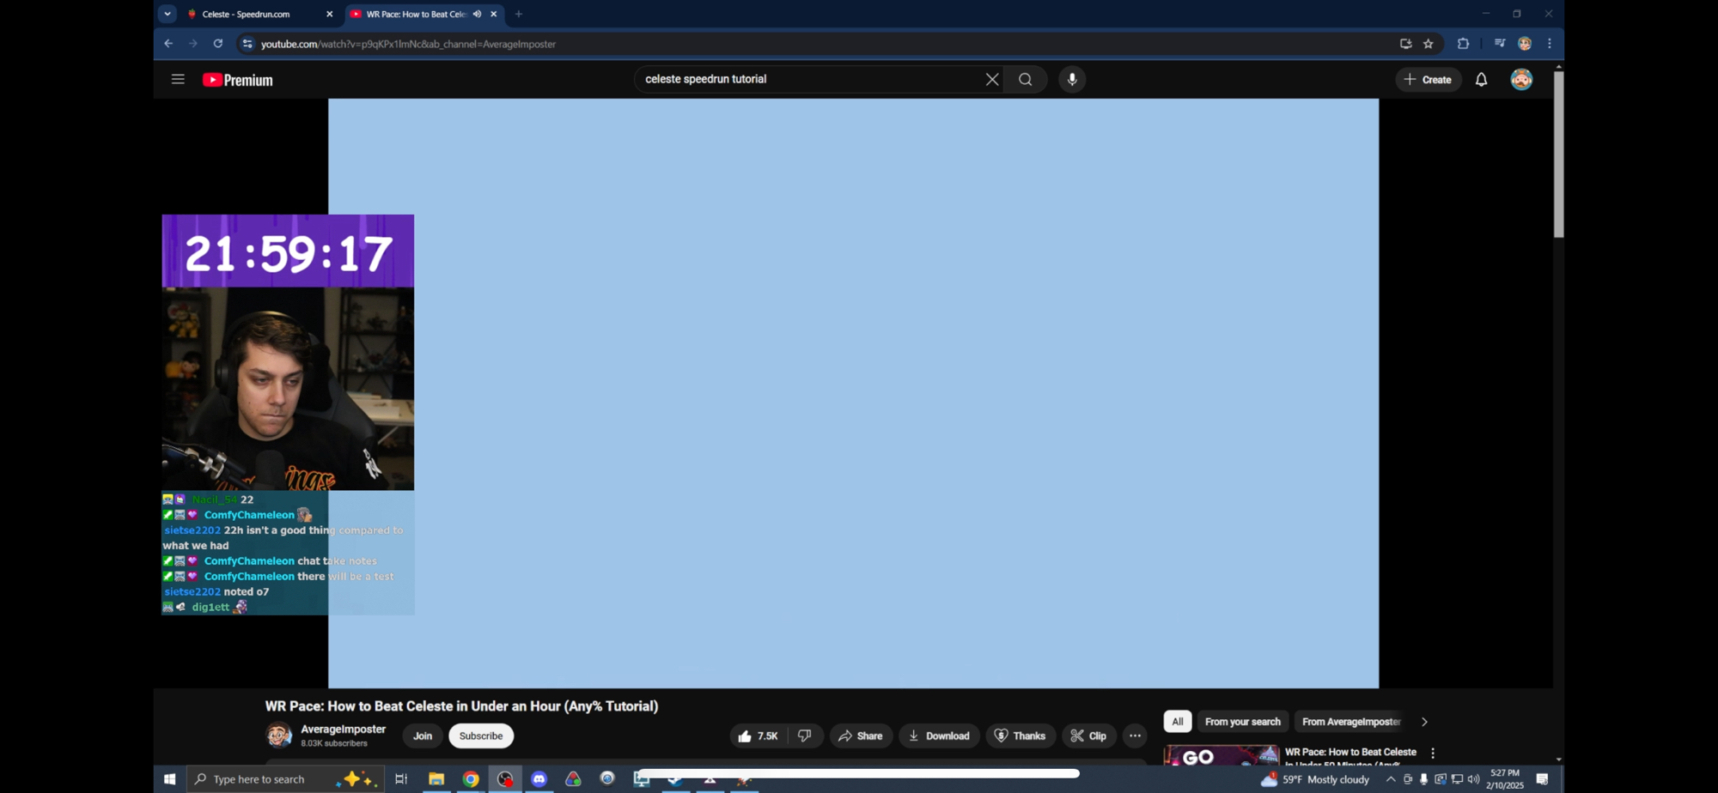1718x793 pixels.
Task: Click the voice search microphone icon
Action: 1072,80
